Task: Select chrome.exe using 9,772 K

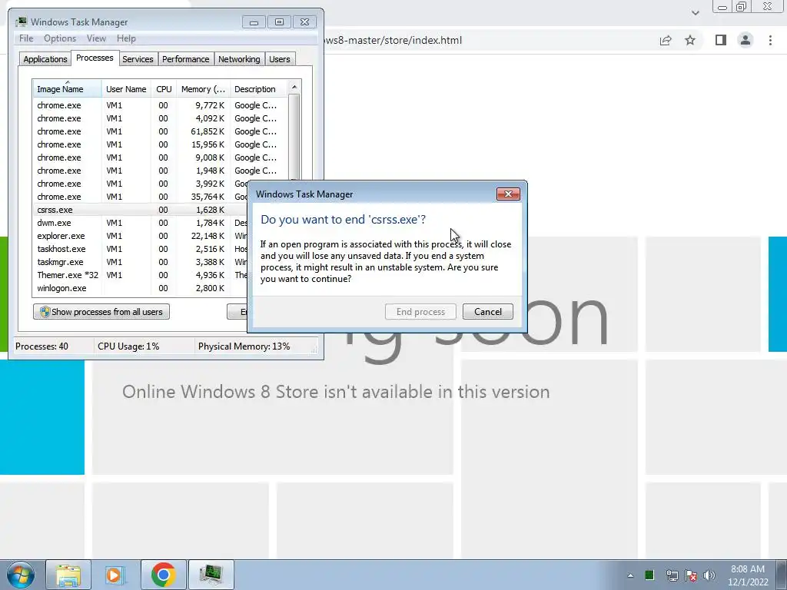Action: coord(160,105)
